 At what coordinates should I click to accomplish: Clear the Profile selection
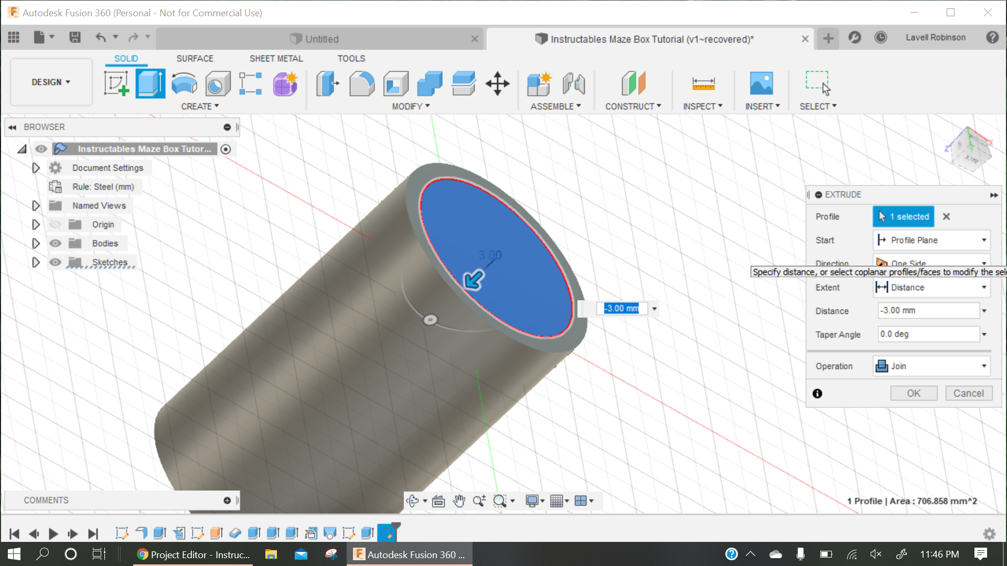pos(946,216)
